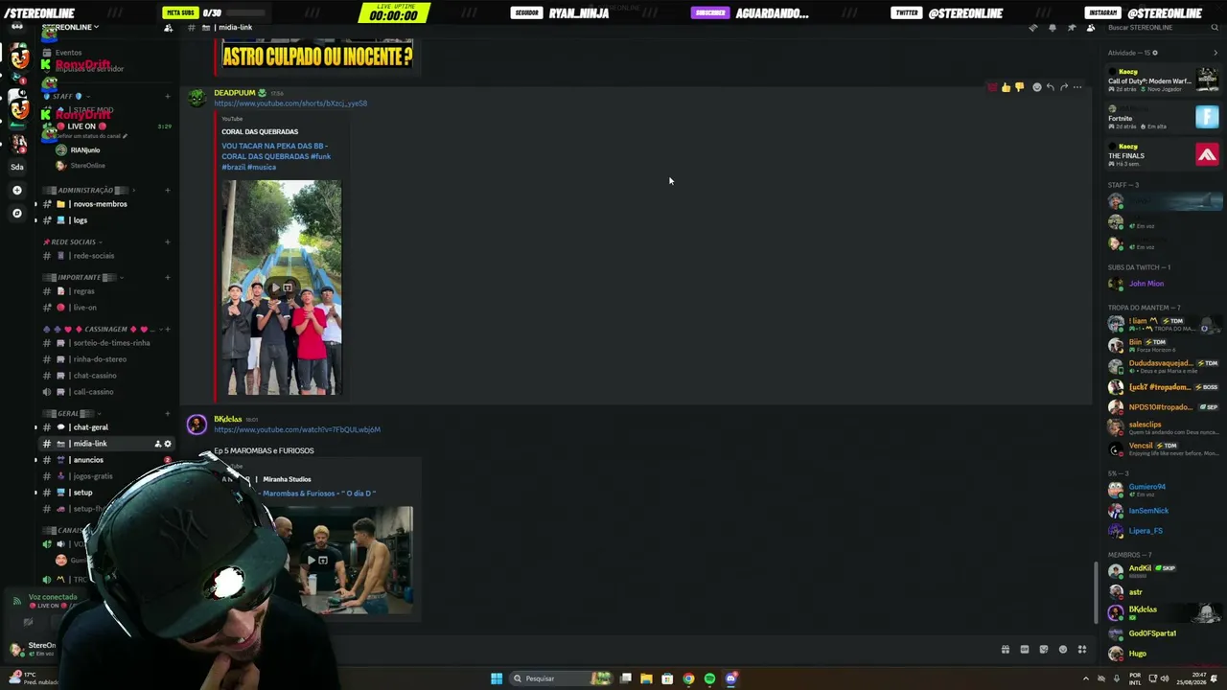Expand the Atividade panel arrow

coord(1215,53)
